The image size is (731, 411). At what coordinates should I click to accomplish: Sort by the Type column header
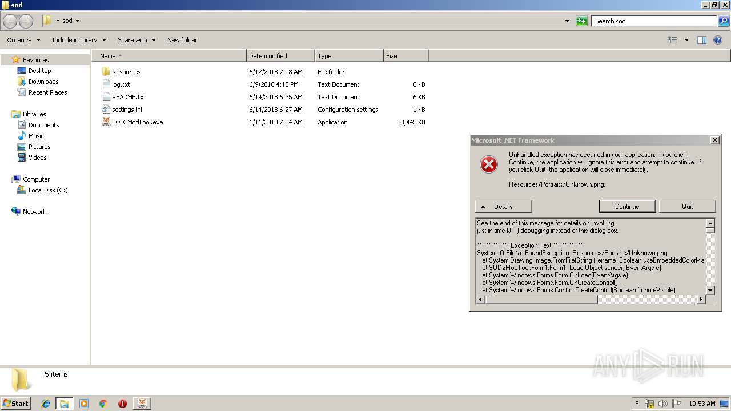(x=349, y=56)
